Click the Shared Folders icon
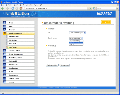Image resolution: width=120 pixels, height=95 pixels. (5, 51)
